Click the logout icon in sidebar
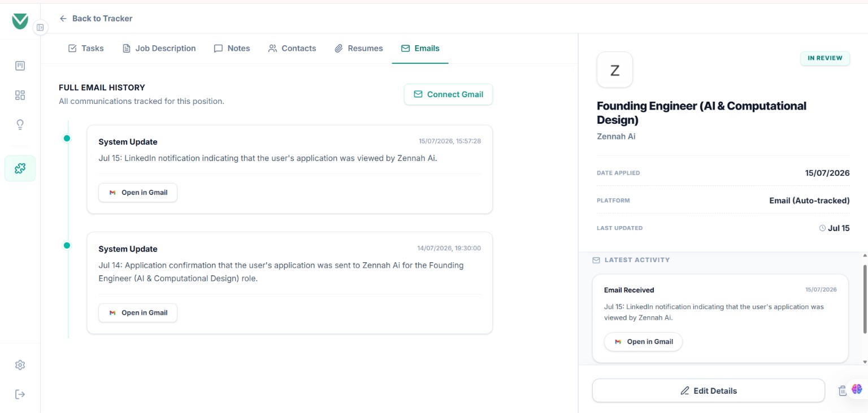This screenshot has height=413, width=868. click(x=20, y=394)
